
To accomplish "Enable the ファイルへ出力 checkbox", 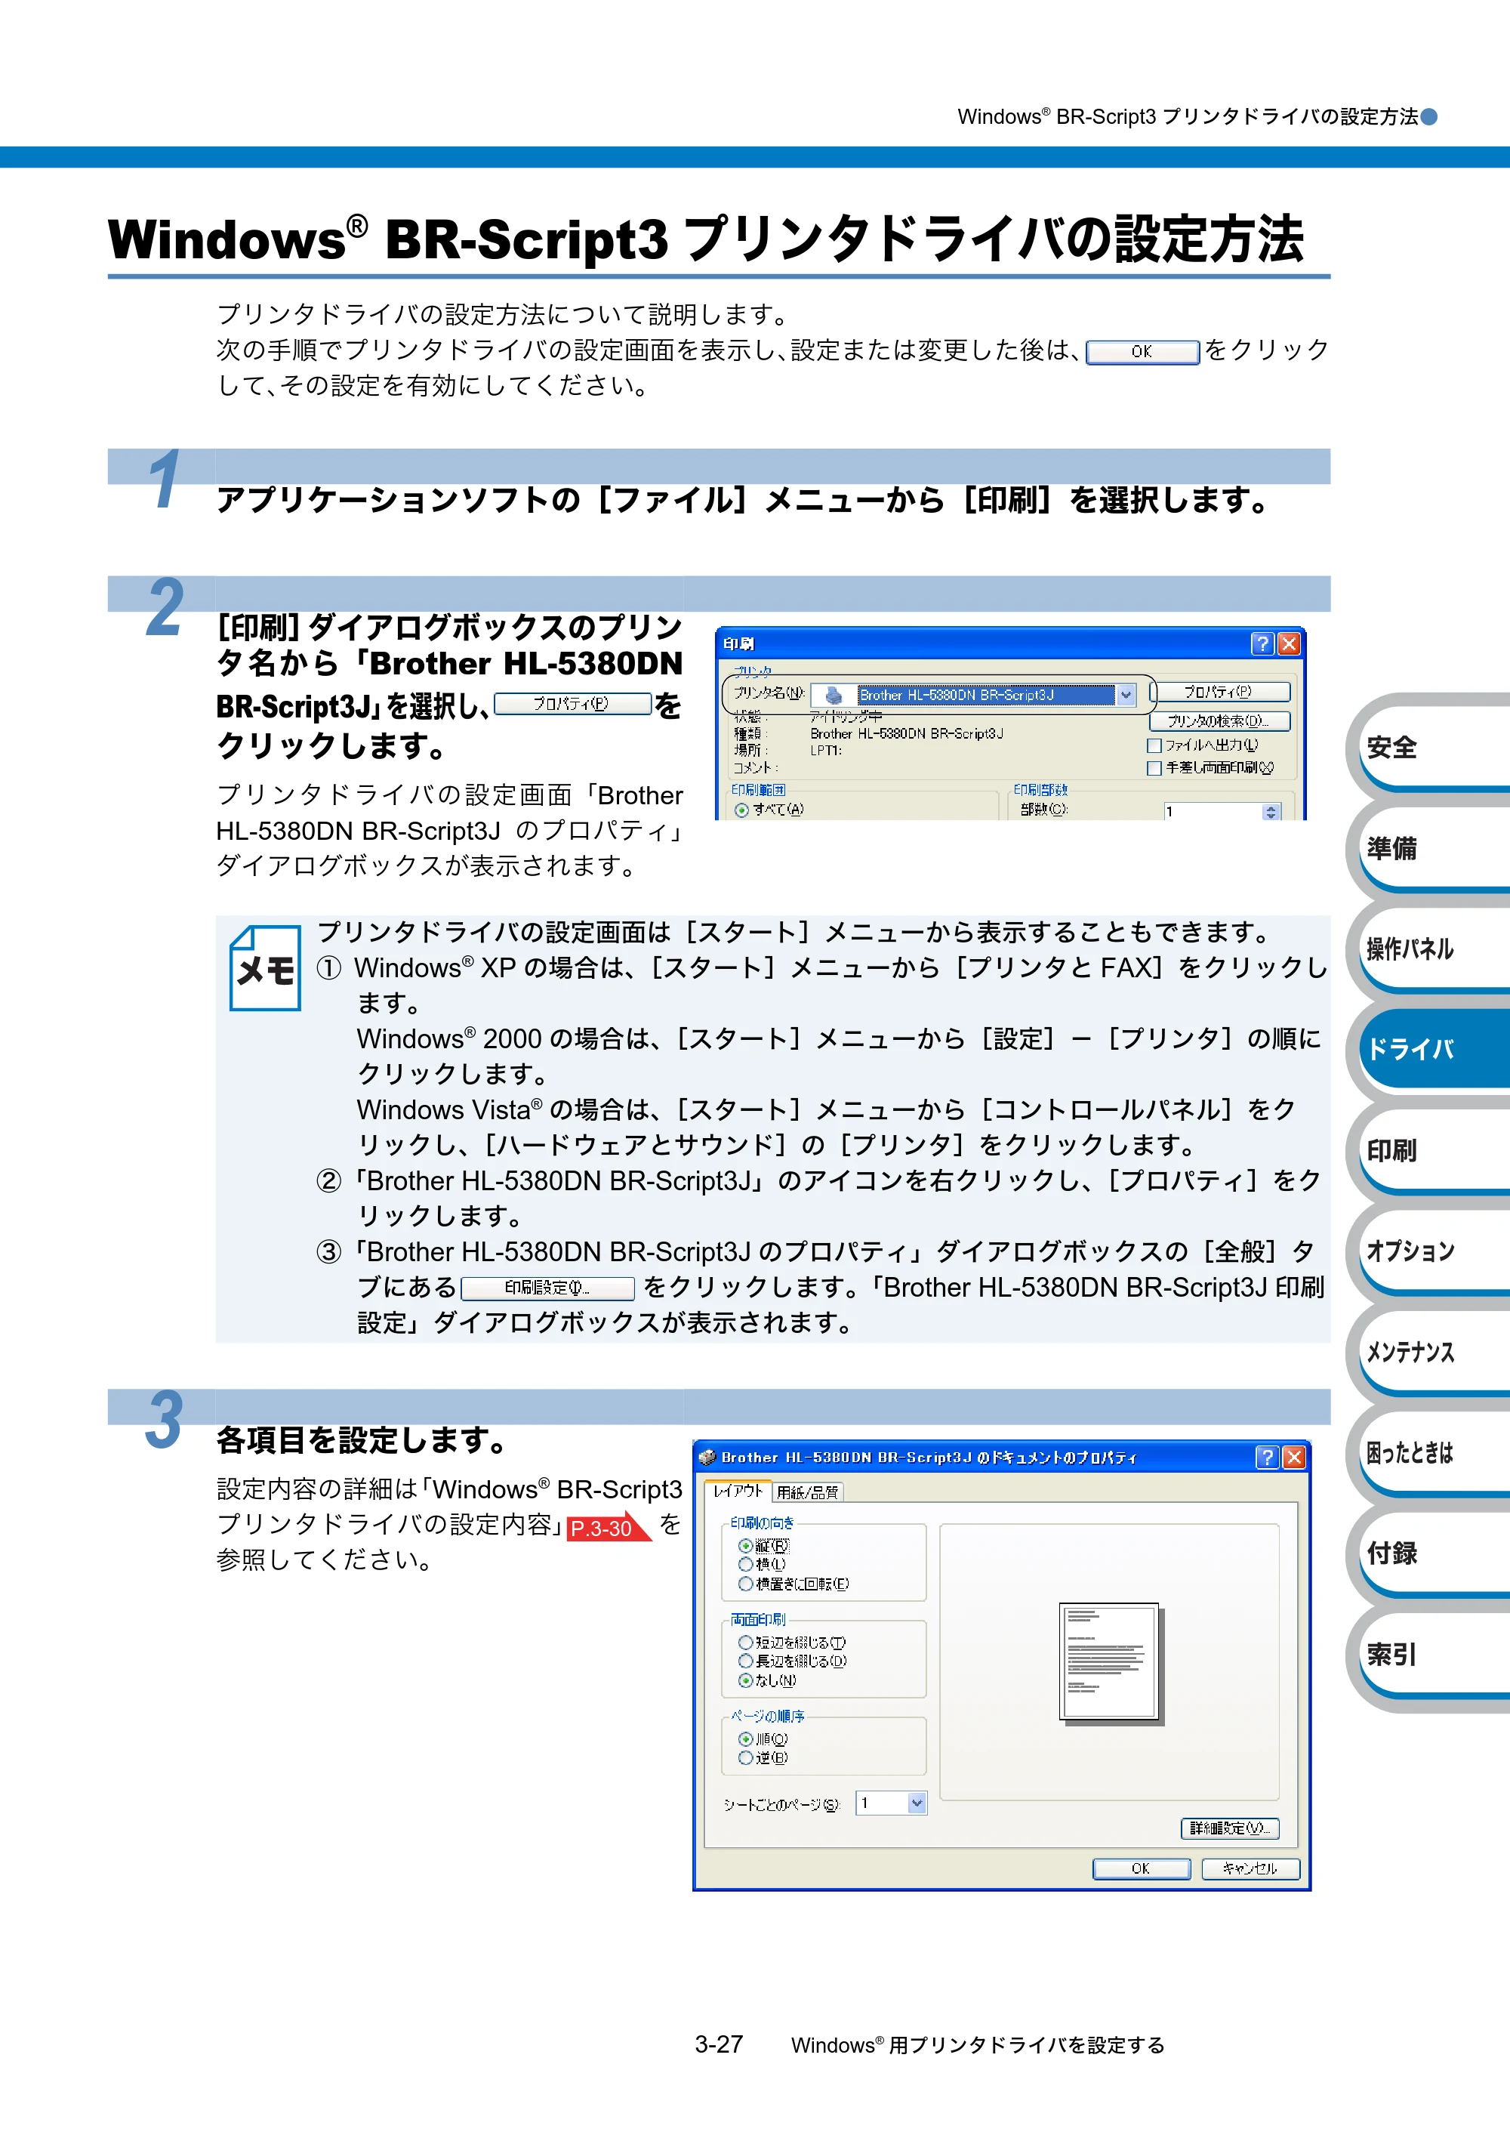I will tap(1154, 745).
